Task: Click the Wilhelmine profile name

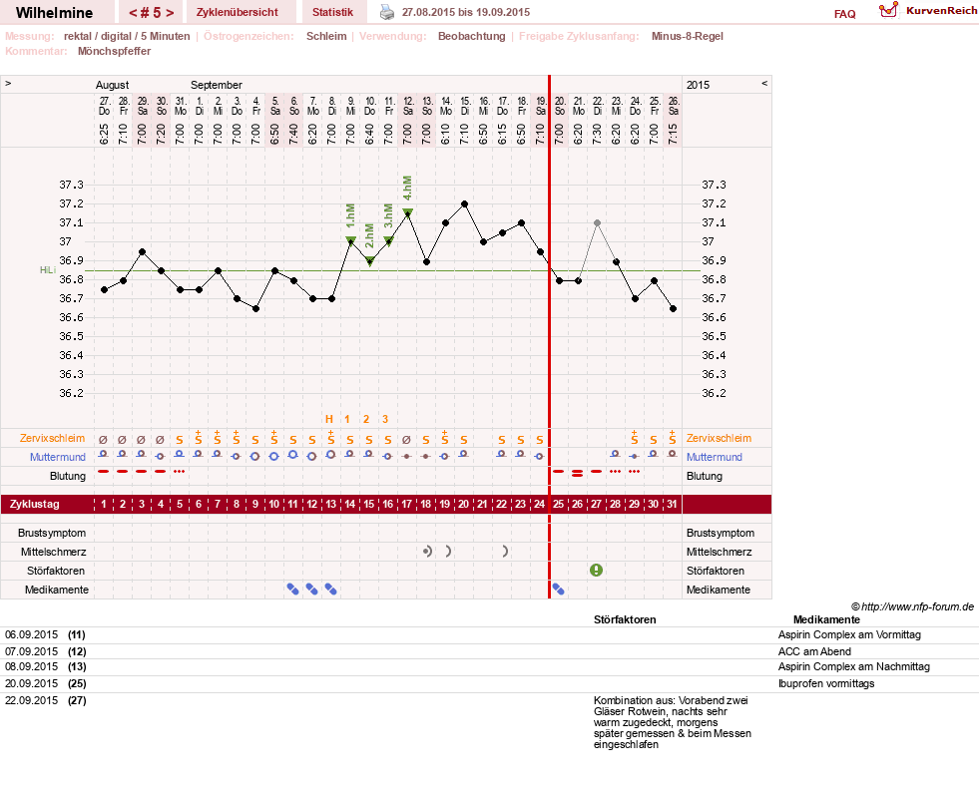Action: (x=54, y=13)
